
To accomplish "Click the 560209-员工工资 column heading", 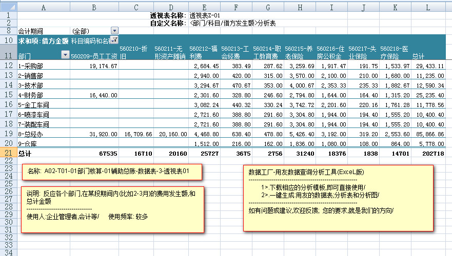I will pyautogui.click(x=94, y=55).
